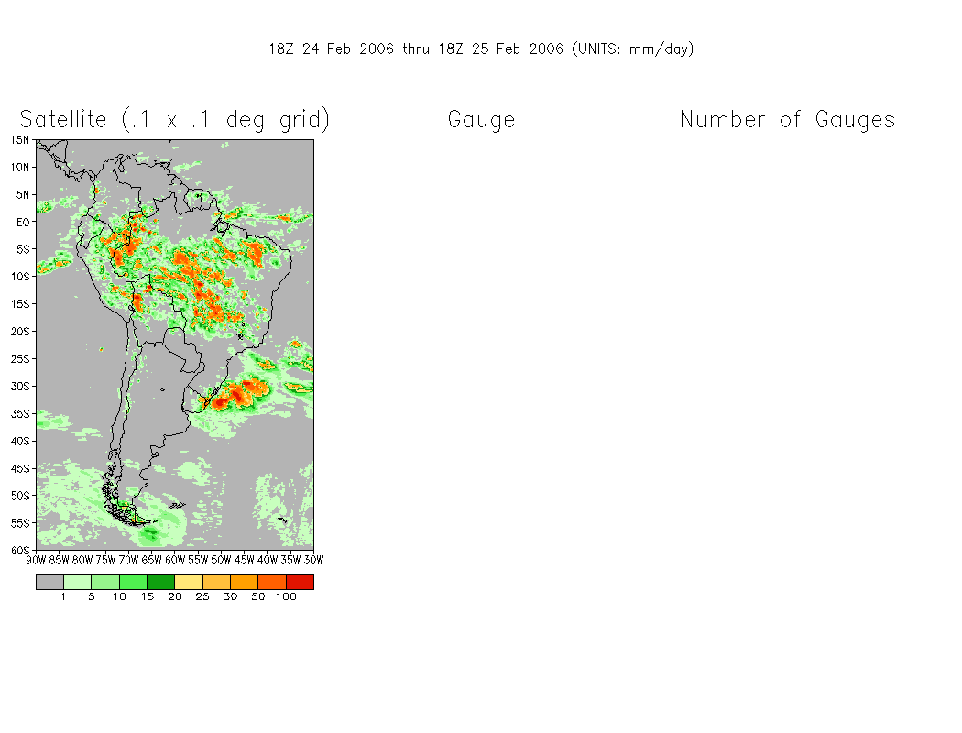Click the orange-red legend swatch

coord(272,582)
